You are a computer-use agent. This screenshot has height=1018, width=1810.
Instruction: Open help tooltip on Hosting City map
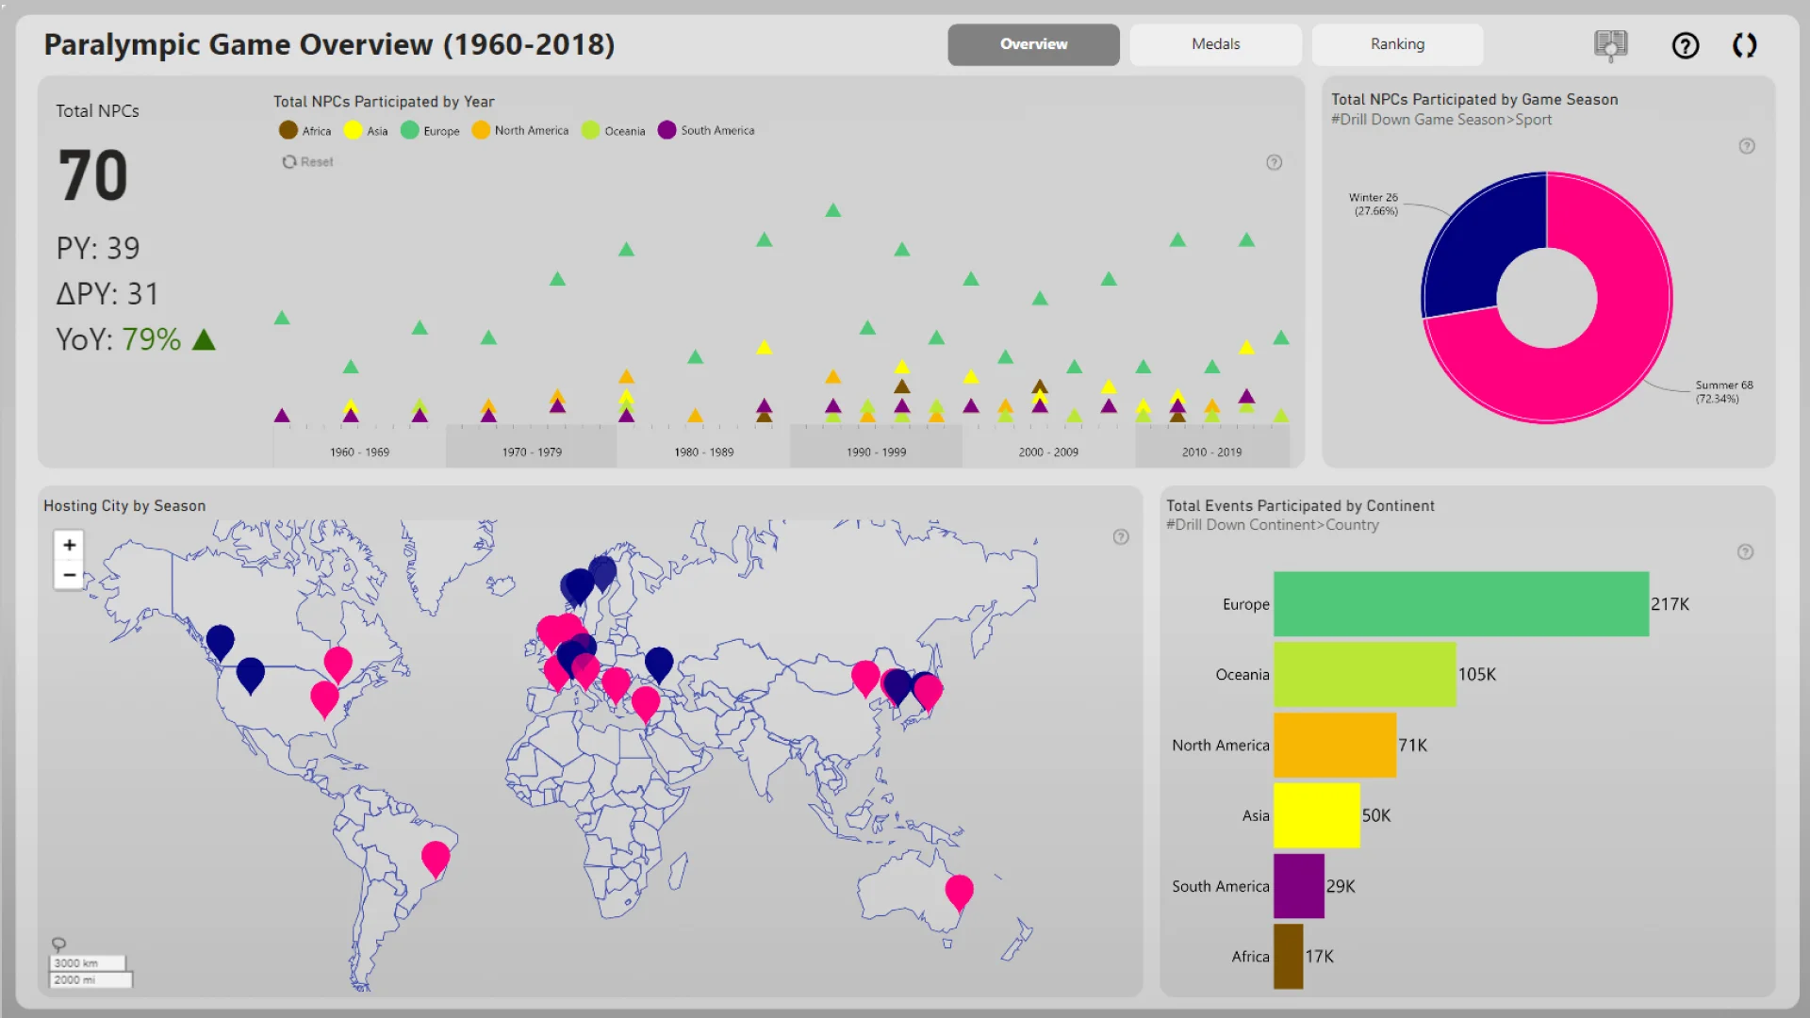point(1121,537)
